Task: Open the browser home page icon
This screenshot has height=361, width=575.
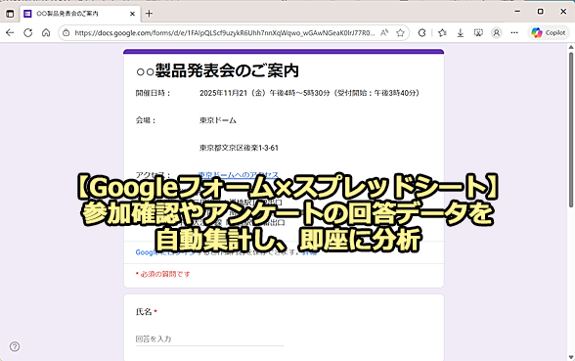Action: coord(46,32)
